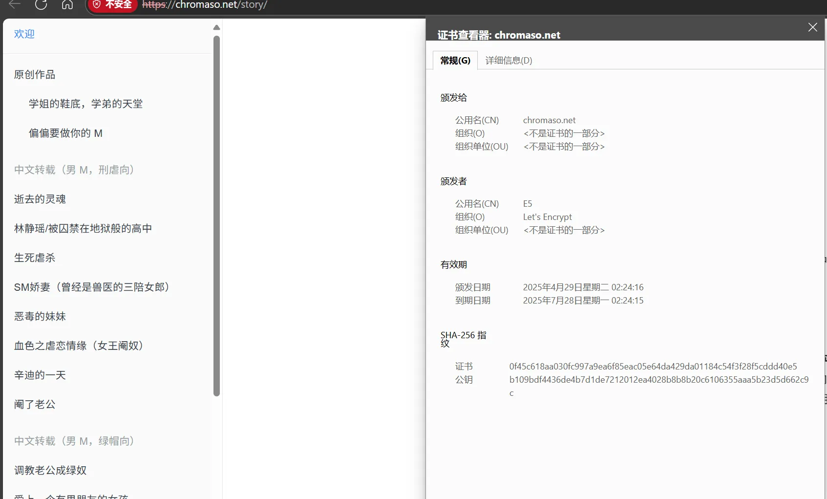This screenshot has width=827, height=499.
Task: Go to the browser home icon
Action: coord(67,4)
